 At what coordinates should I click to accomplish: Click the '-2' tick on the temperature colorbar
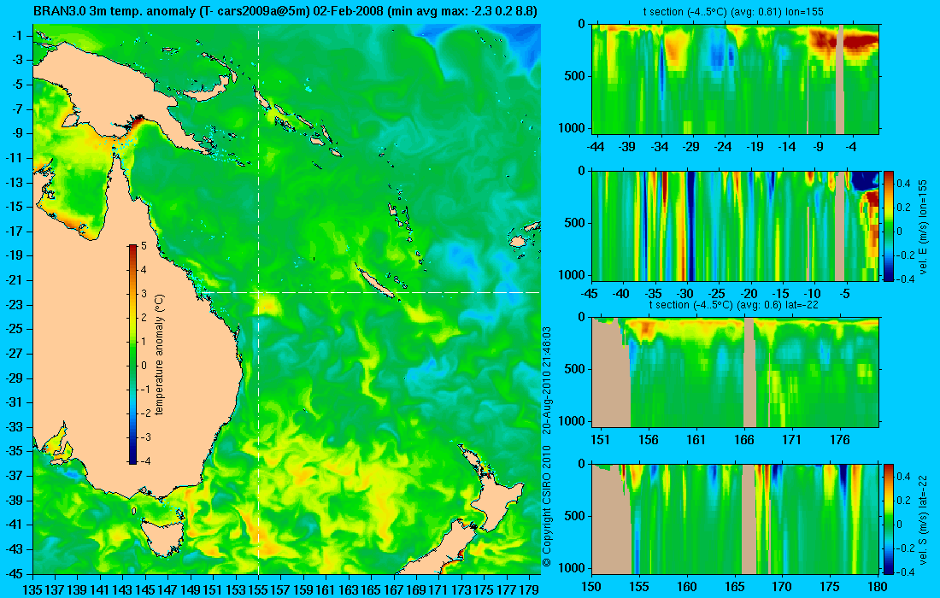pyautogui.click(x=144, y=413)
